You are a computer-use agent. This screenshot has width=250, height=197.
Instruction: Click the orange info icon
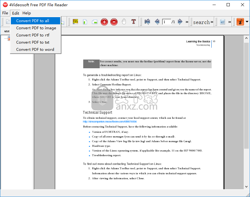tap(240, 22)
